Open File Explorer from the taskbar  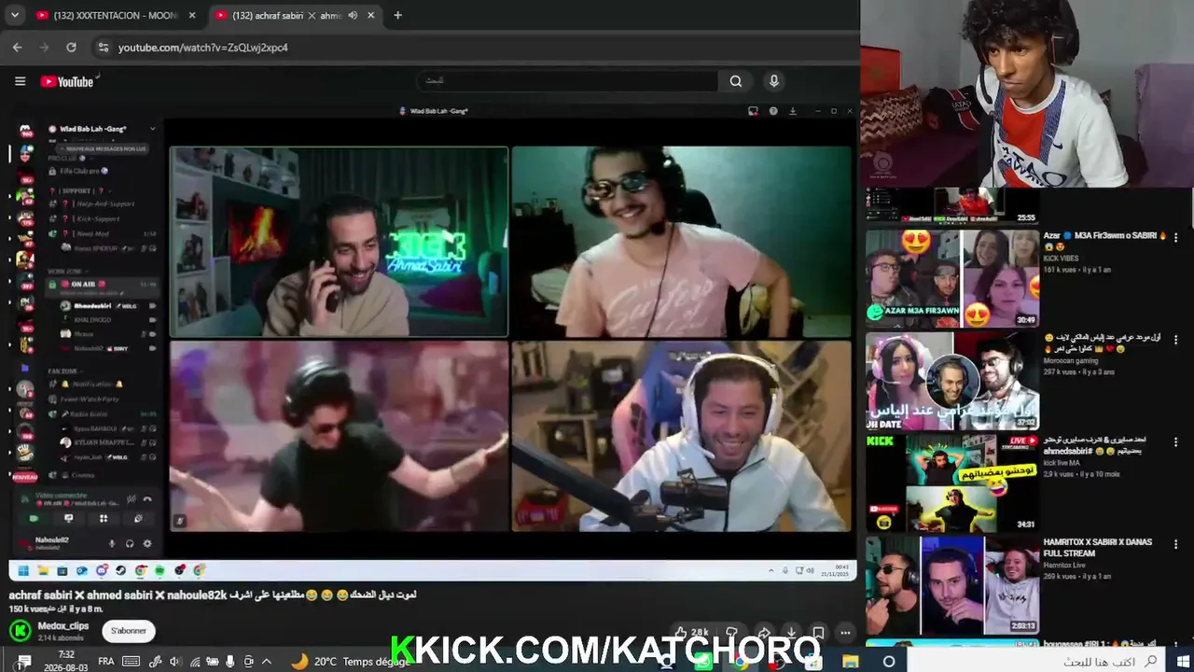[x=851, y=661]
